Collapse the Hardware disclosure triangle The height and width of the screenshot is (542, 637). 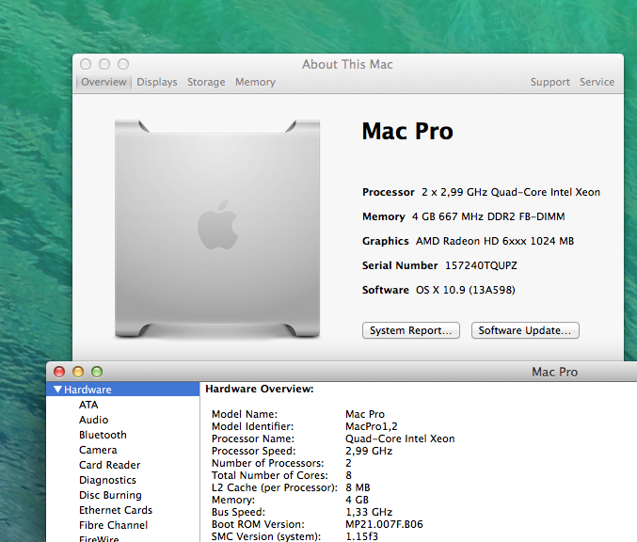[x=57, y=390]
